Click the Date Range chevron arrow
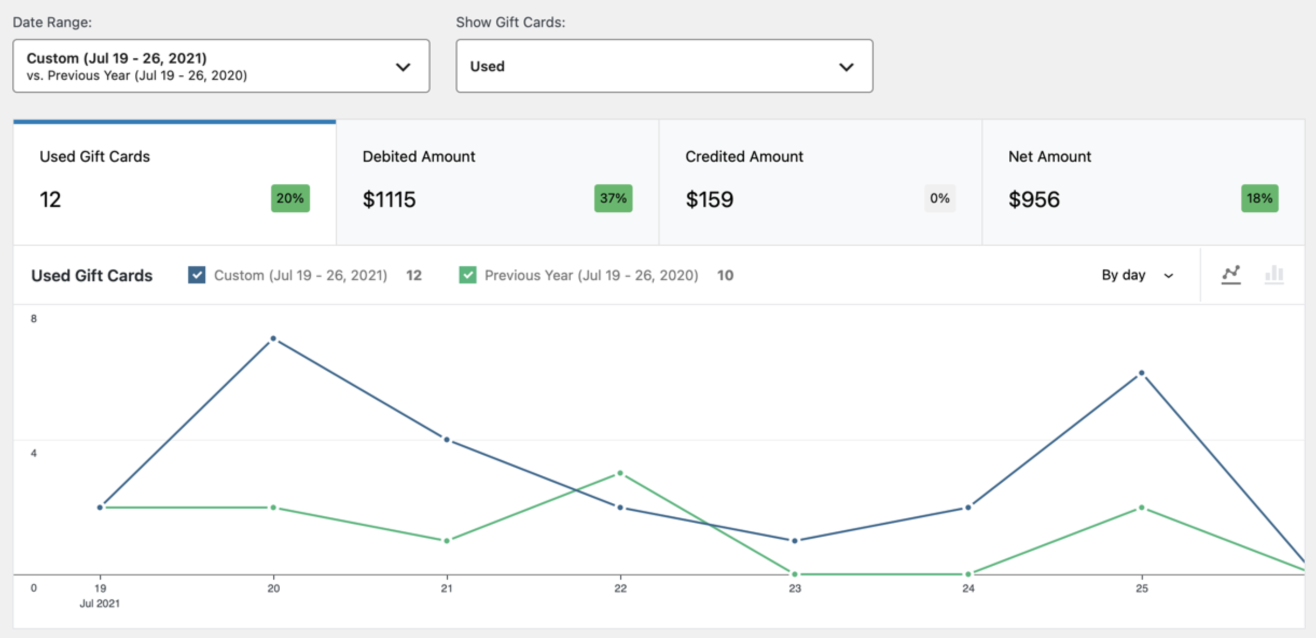This screenshot has height=638, width=1316. [403, 67]
